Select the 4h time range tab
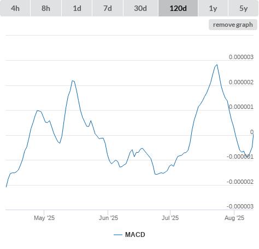This screenshot has height=249, width=259. [x=15, y=8]
